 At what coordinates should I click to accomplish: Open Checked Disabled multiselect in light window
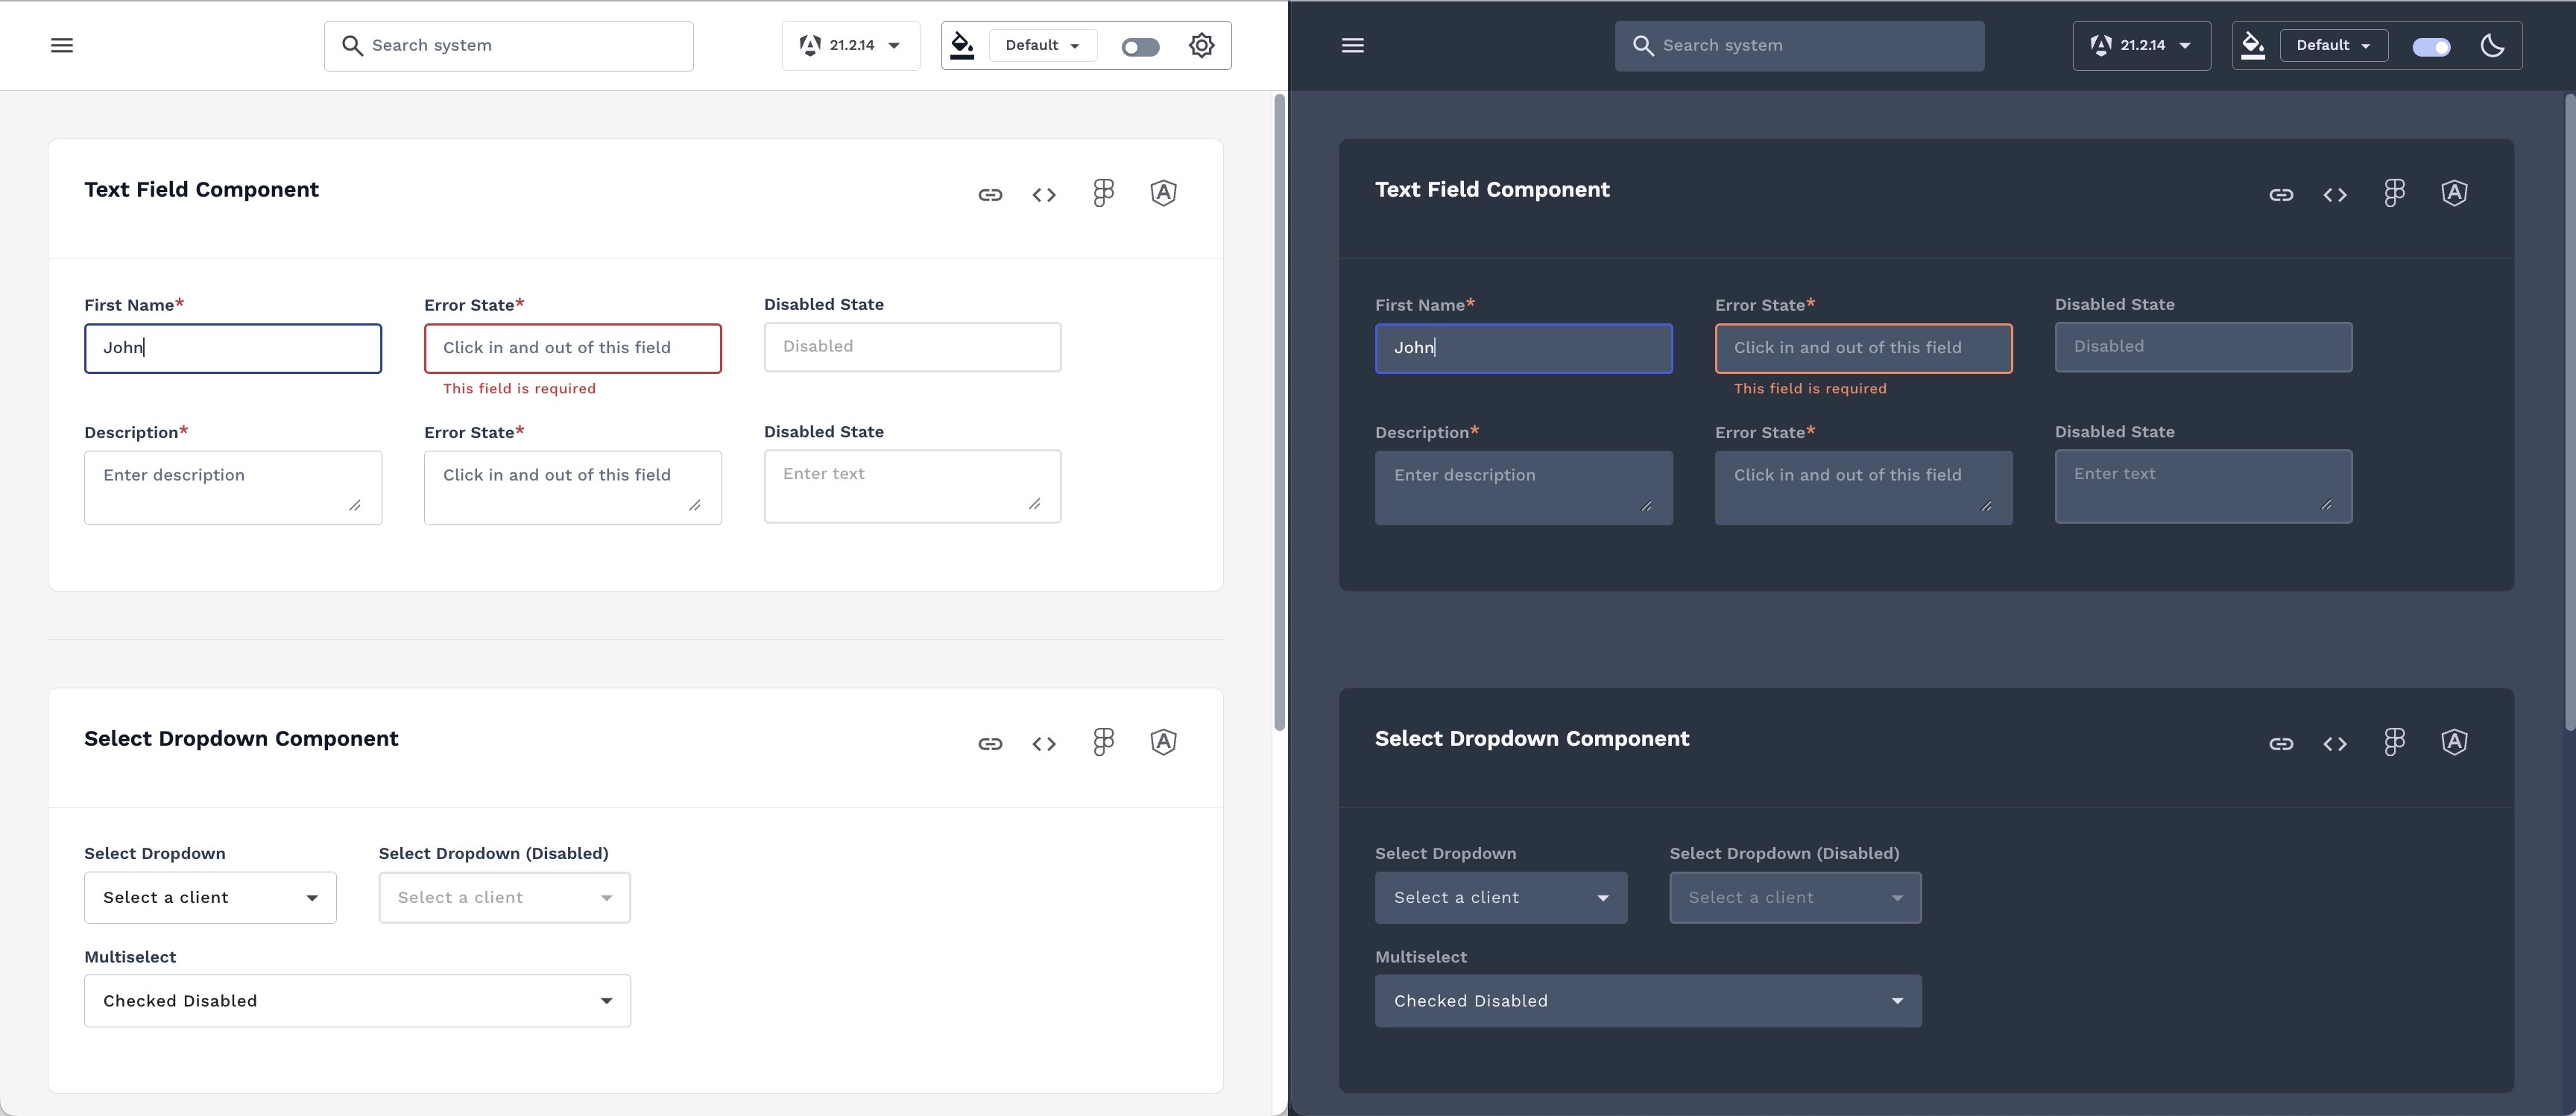(x=357, y=1000)
